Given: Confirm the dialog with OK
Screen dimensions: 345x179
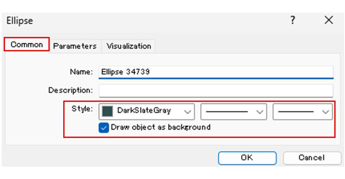Looking at the screenshot, I should coord(247,158).
